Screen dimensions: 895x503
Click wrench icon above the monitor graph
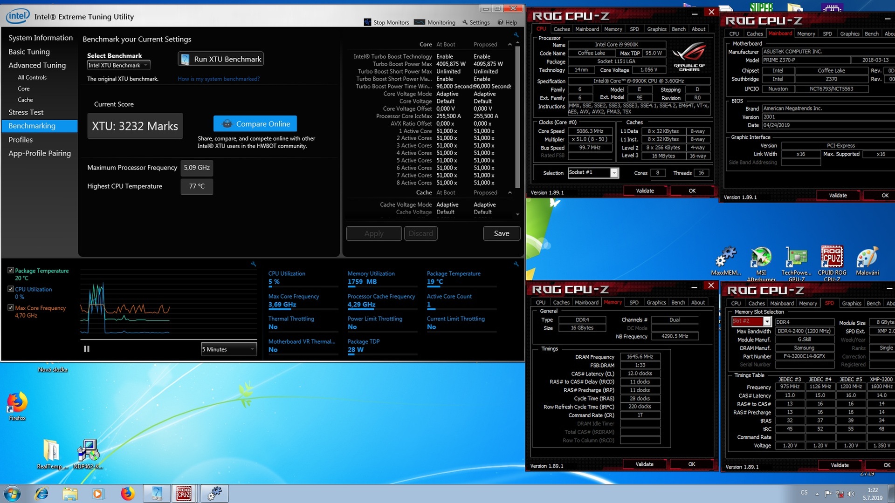253,264
